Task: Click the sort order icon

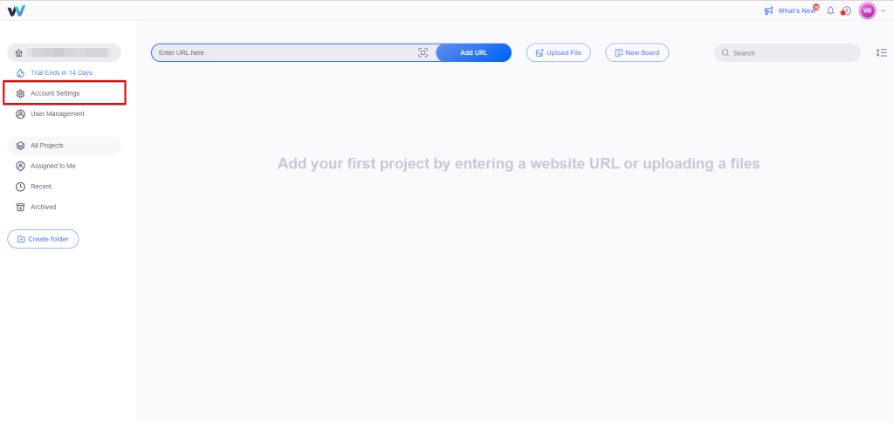Action: pyautogui.click(x=881, y=53)
